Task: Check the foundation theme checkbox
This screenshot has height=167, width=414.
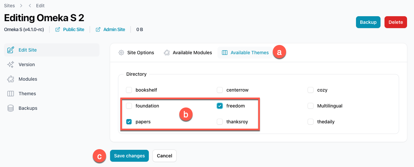Action: [129, 106]
